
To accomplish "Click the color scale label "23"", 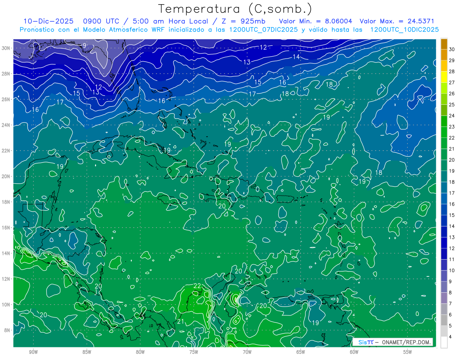I will coord(452,127).
